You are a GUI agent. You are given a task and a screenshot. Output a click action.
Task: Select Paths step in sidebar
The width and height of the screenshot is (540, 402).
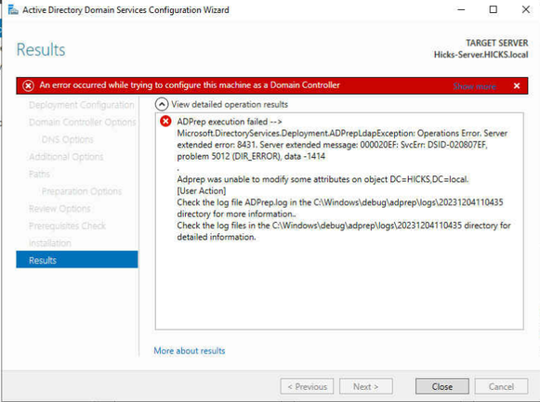[39, 174]
